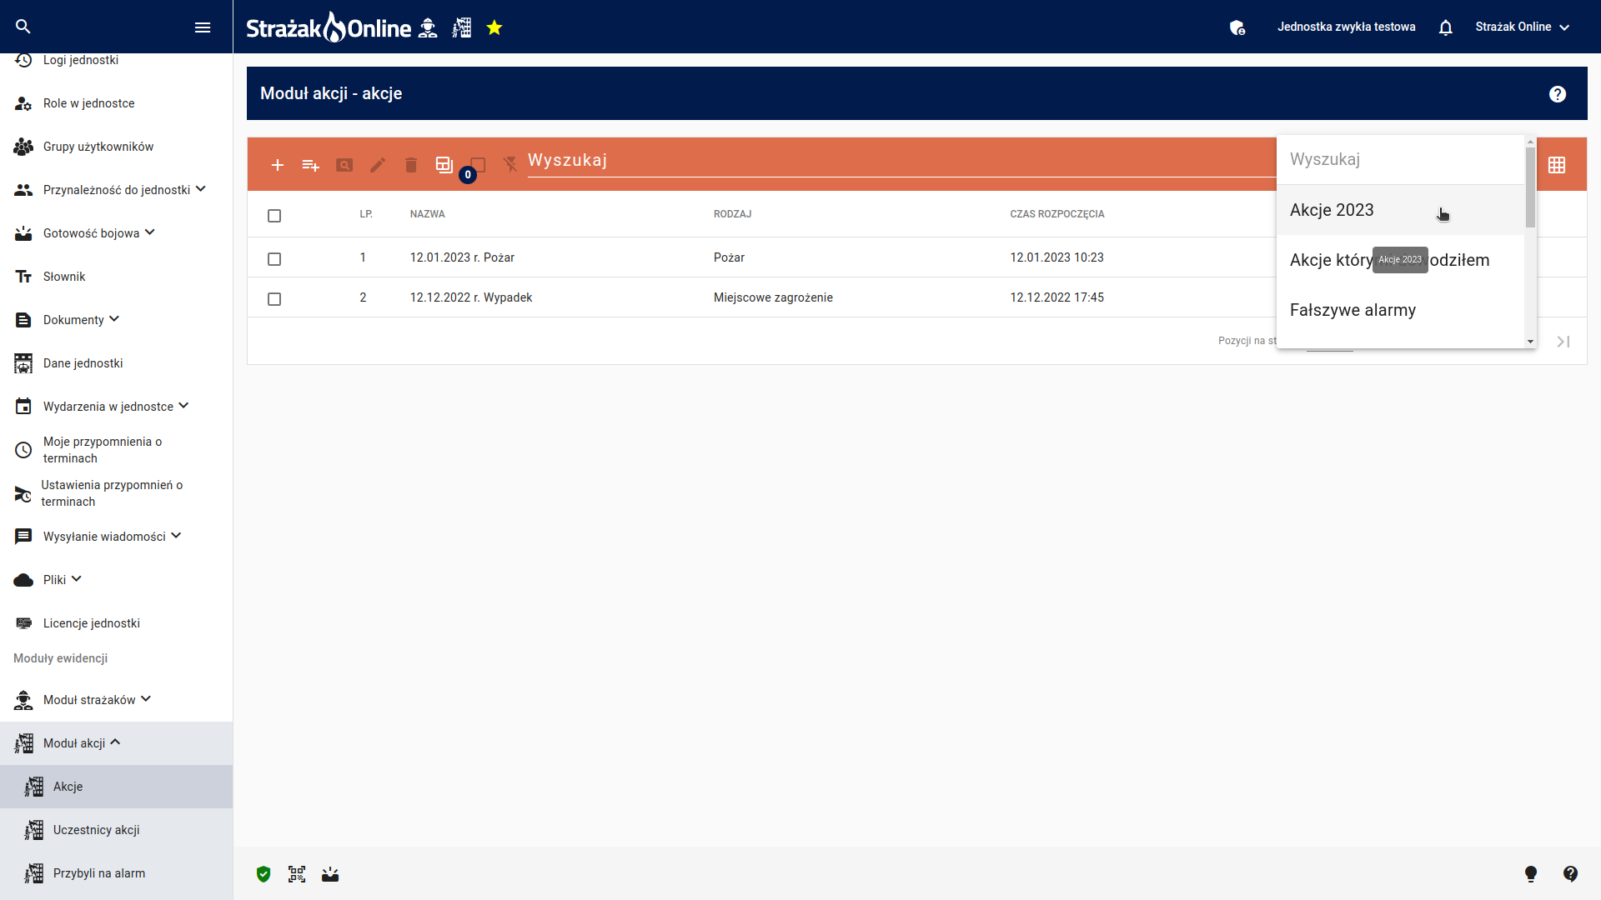Screen dimensions: 1601x900
Task: Open the building actions icon in header
Action: (462, 27)
